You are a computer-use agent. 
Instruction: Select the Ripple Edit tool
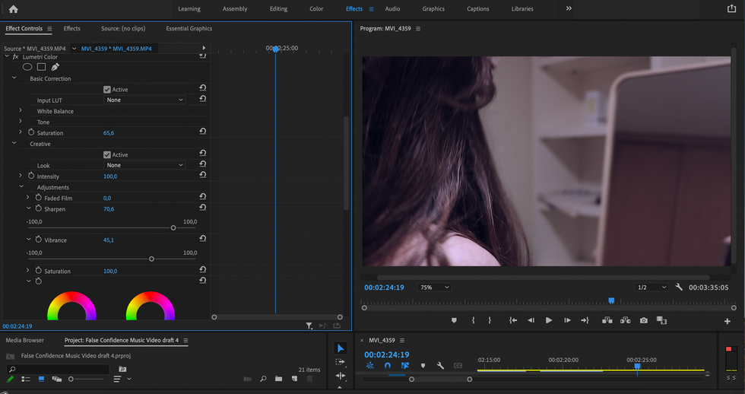(341, 376)
